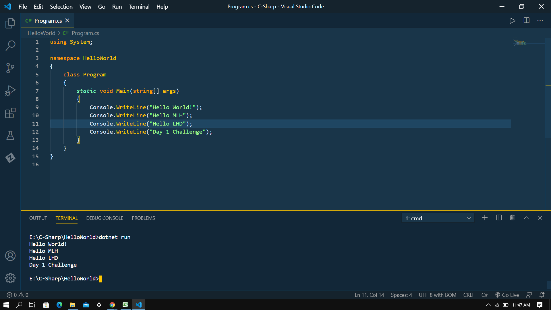Open File Explorer from the taskbar
This screenshot has height=310, width=551.
tap(73, 305)
